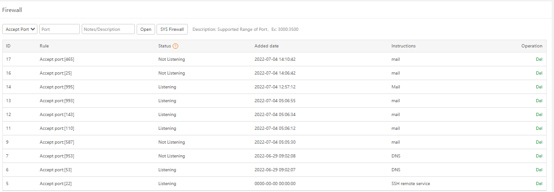Delete the port 953 DNS rule
Image resolution: width=554 pixels, height=192 pixels.
point(539,156)
